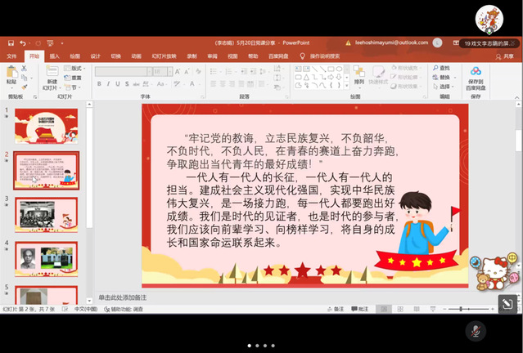
Task: Toggle the Notes (备注) pane in status bar
Action: tap(335, 310)
